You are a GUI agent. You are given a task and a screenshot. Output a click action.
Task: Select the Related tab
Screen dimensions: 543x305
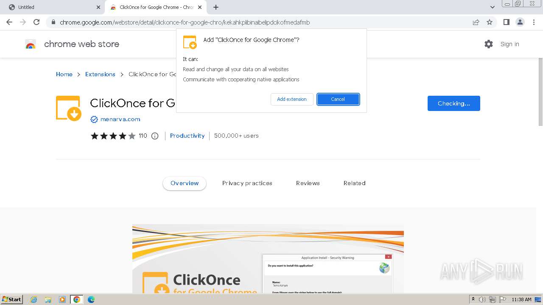pyautogui.click(x=355, y=183)
